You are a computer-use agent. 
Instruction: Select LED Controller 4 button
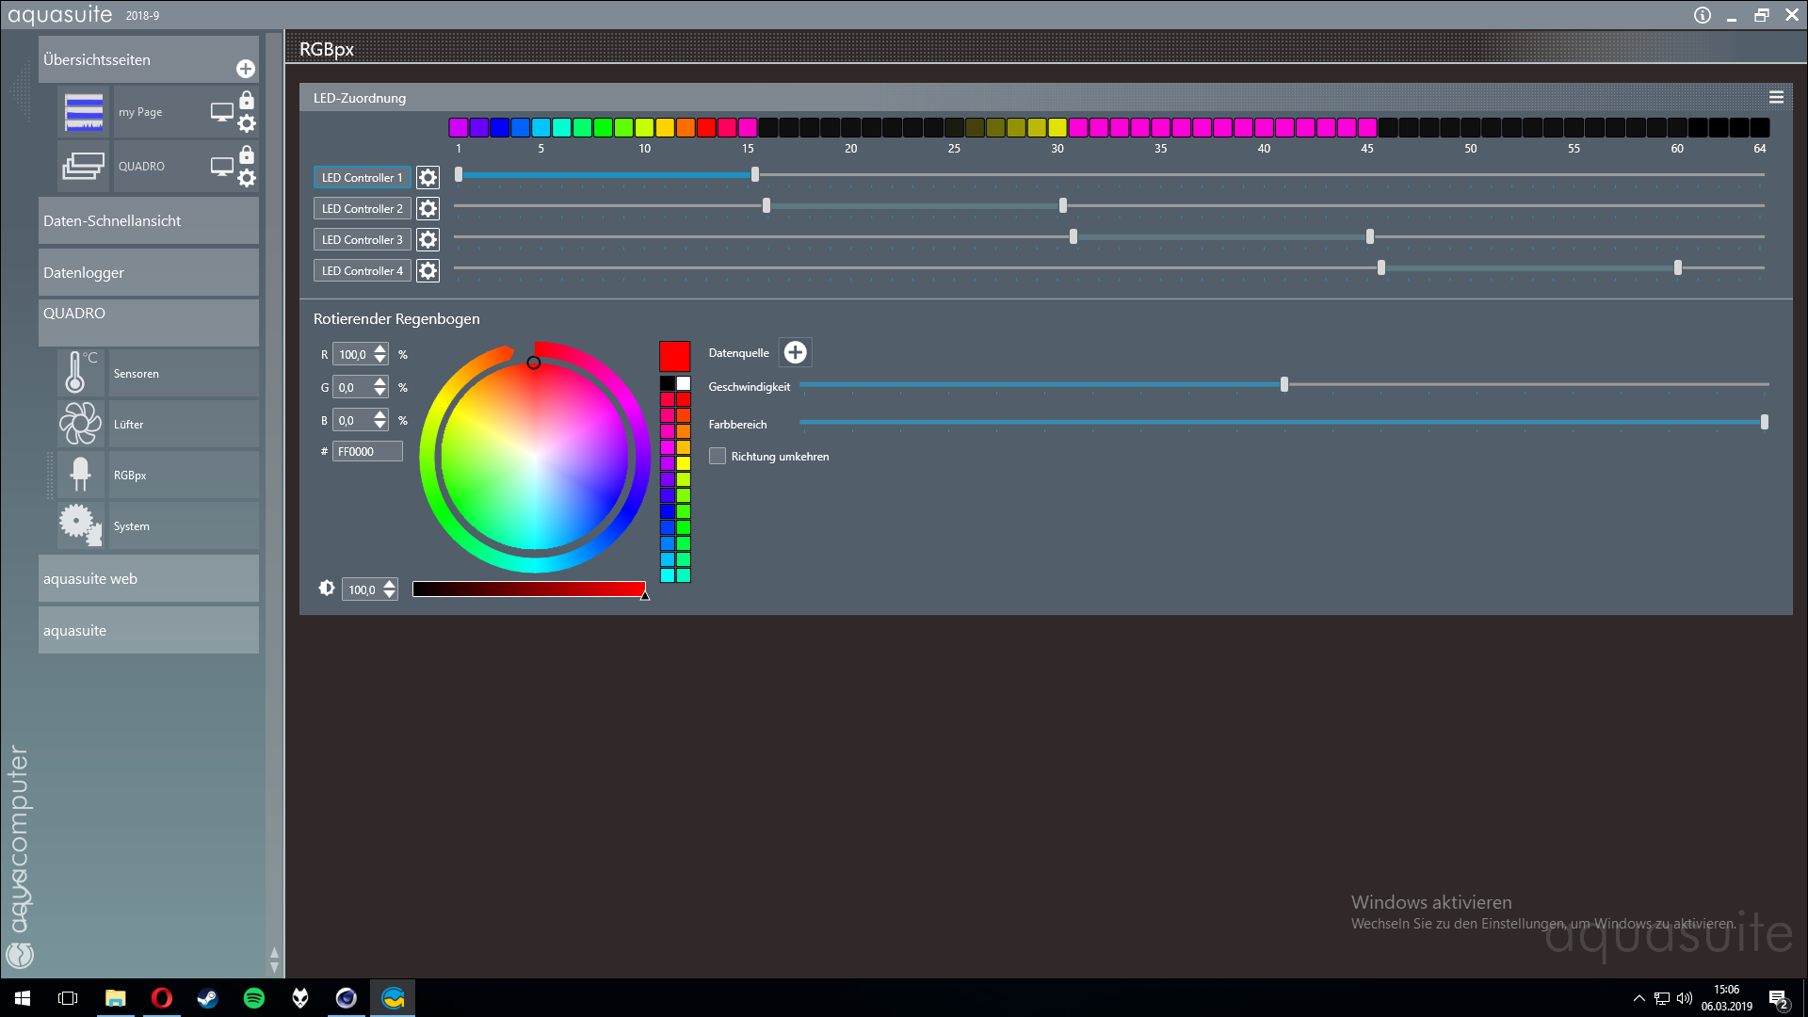[x=362, y=270]
